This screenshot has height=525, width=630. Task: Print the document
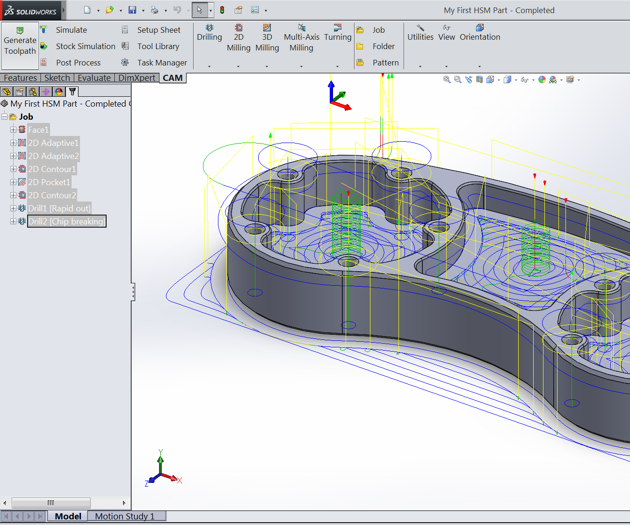[x=155, y=10]
